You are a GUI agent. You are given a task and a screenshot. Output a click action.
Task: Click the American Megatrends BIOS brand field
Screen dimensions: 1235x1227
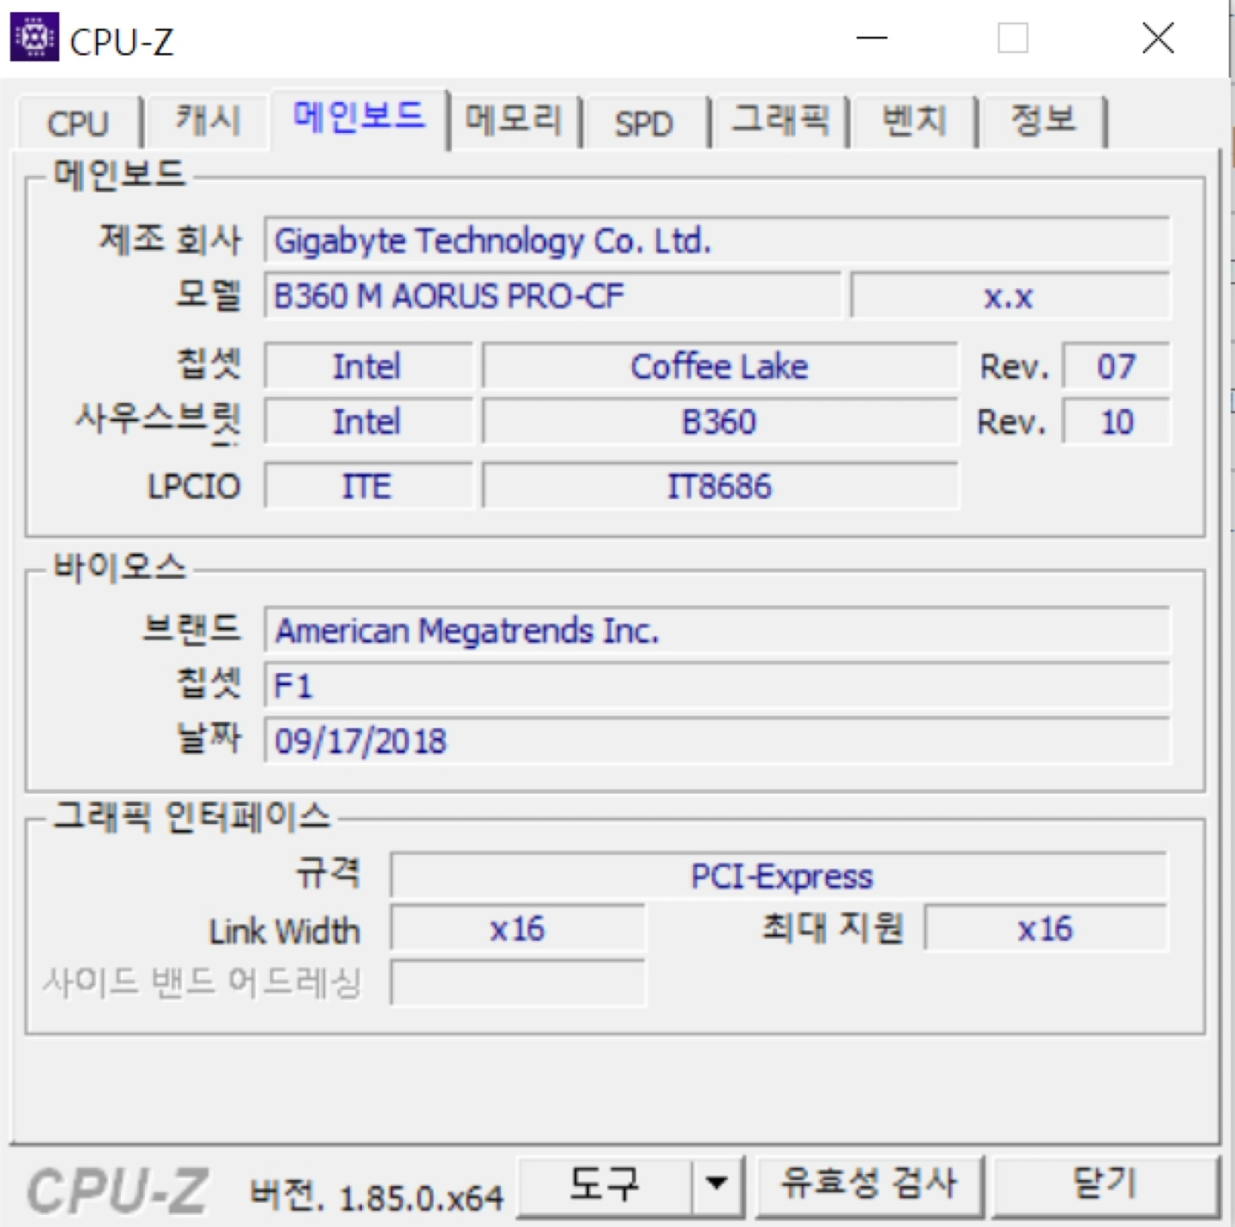tap(716, 631)
